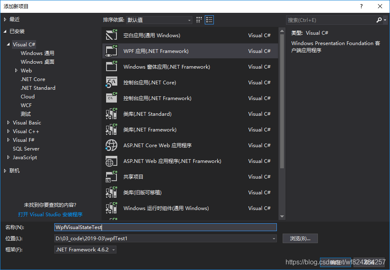Select the Windows 通用 category
The width and height of the screenshot is (390, 270).
coord(38,53)
